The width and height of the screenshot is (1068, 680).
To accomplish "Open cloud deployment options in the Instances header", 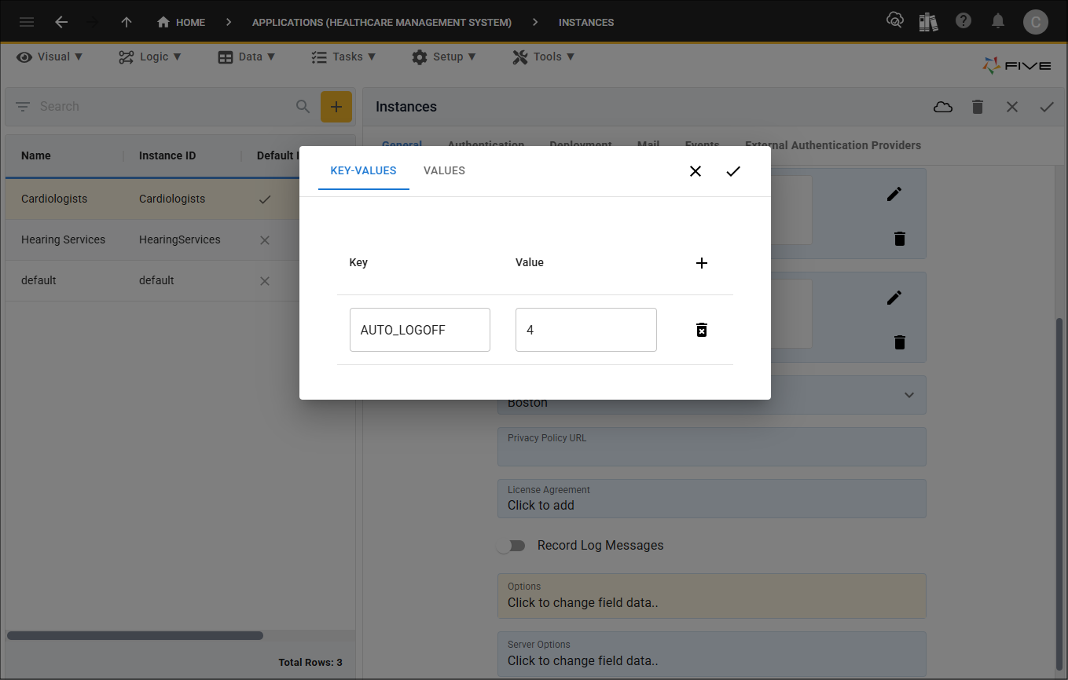I will [942, 106].
